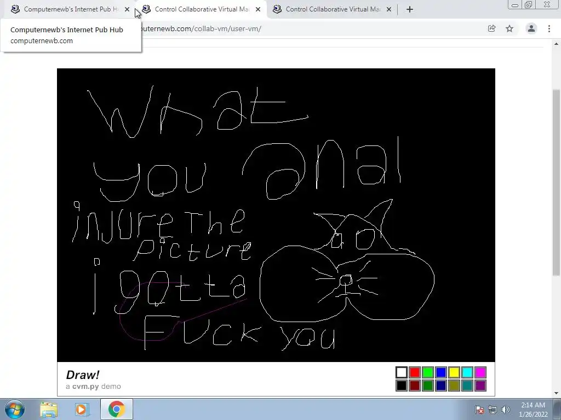Click the scroll up arrow
Screen dimensions: 561x420
point(556,44)
